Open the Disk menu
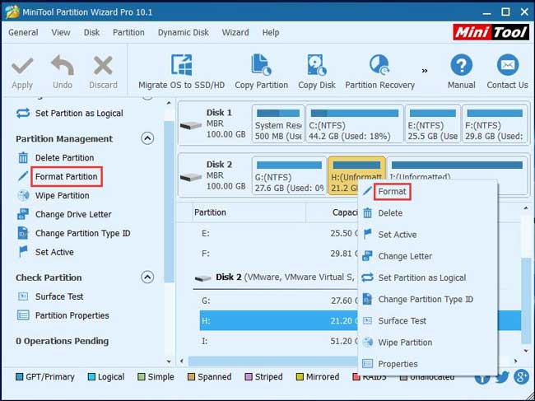 click(x=92, y=32)
